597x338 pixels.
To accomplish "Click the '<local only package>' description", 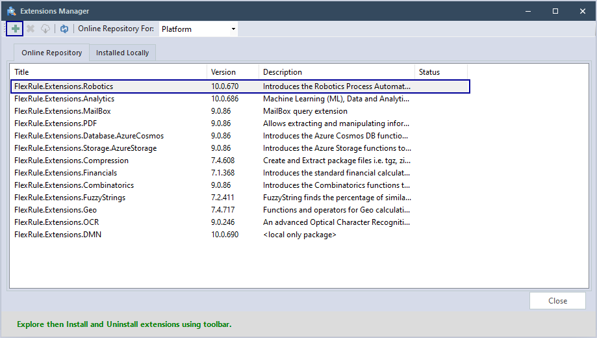I will click(x=299, y=235).
